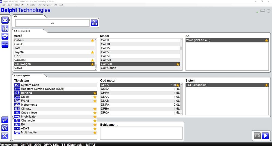Select engine code DPBA 1.5L
Viewport: 272px width, 146px height.
coord(140,109)
